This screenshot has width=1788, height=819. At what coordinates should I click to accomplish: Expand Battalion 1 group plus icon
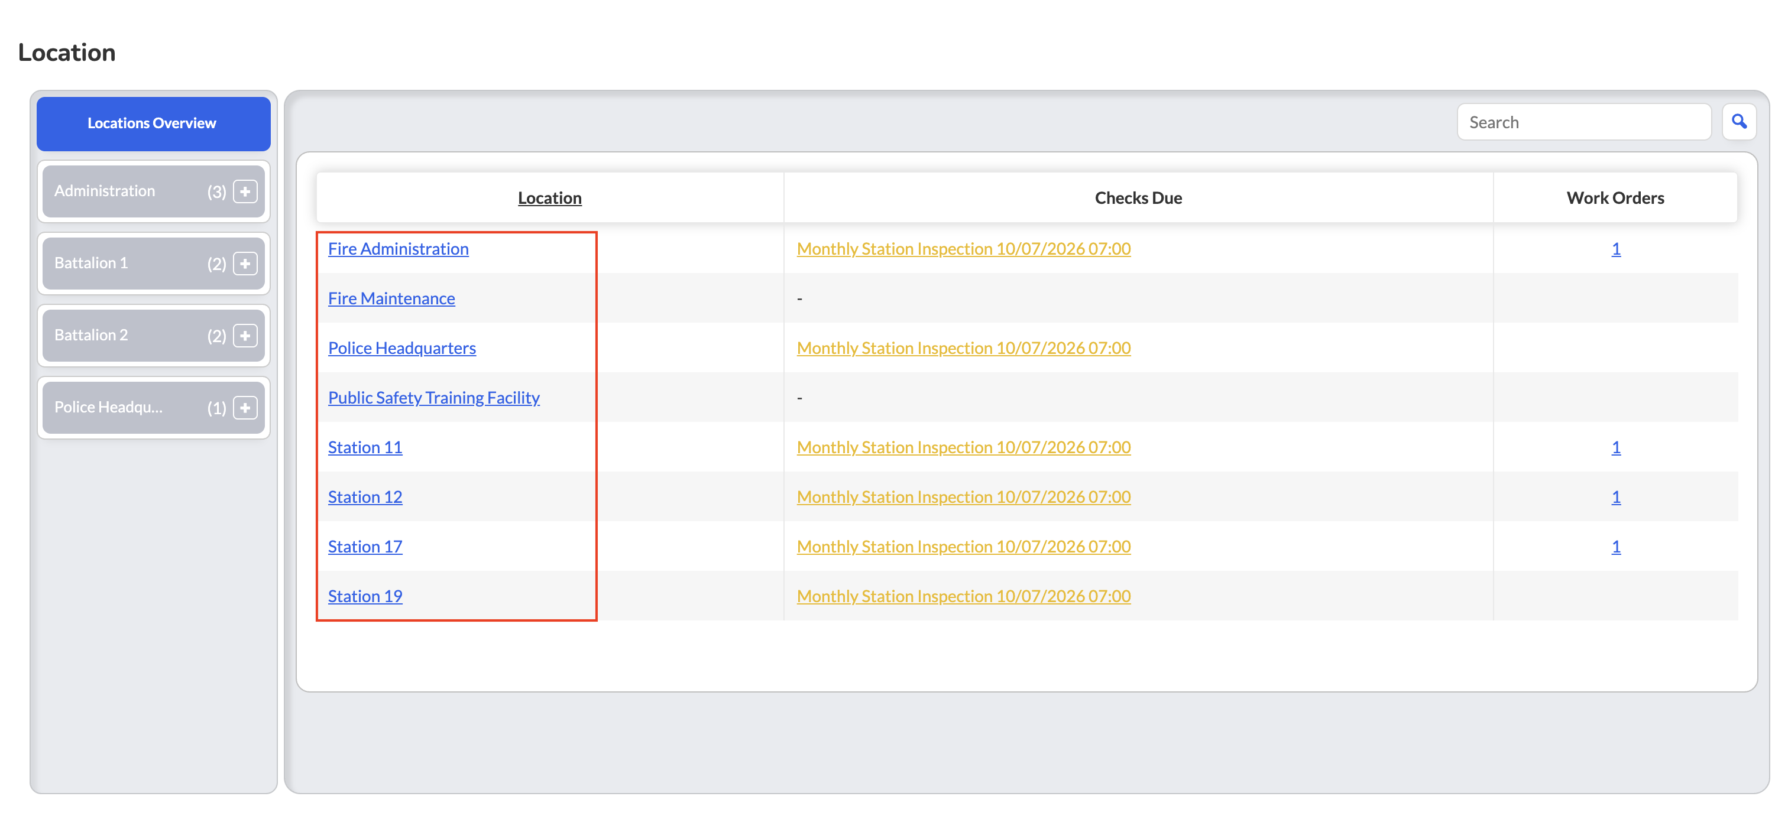pyautogui.click(x=245, y=264)
